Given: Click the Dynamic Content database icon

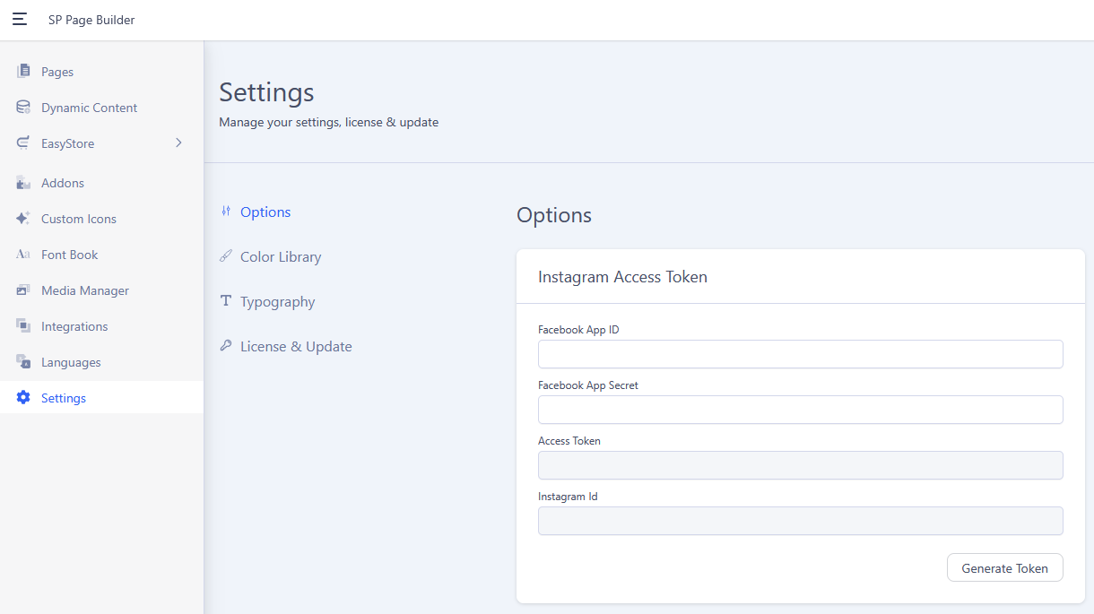Looking at the screenshot, I should coord(23,108).
